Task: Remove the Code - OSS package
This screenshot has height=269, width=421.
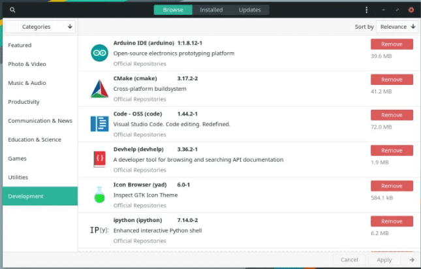Action: click(x=392, y=115)
